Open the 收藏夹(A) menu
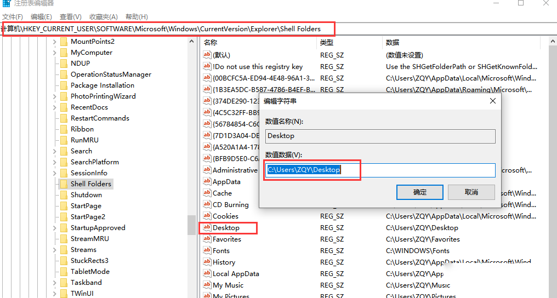 point(104,16)
